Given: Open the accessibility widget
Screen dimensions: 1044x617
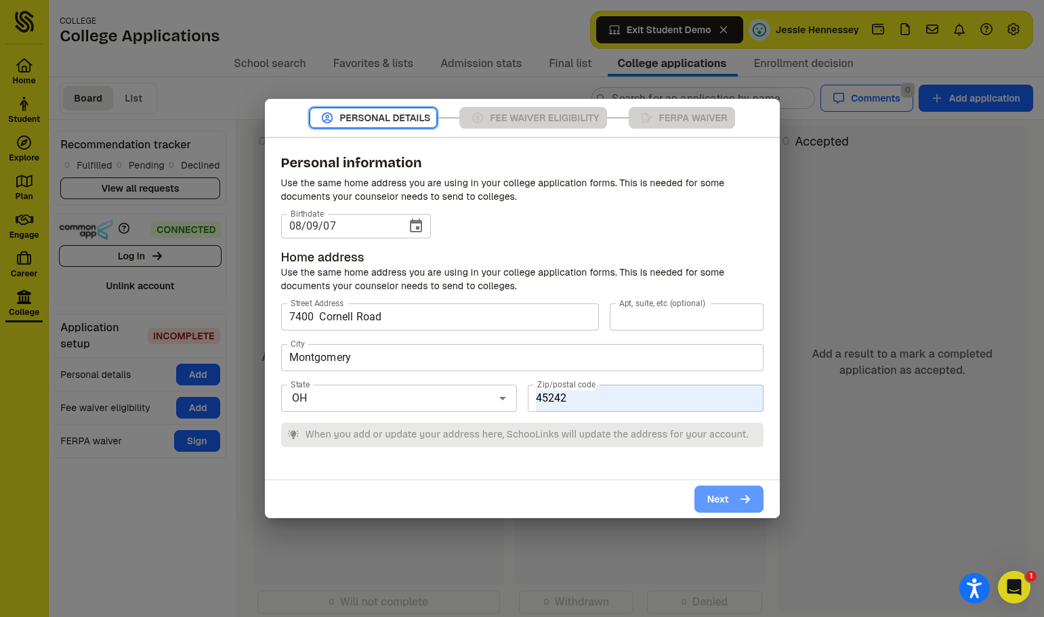Looking at the screenshot, I should pyautogui.click(x=974, y=588).
